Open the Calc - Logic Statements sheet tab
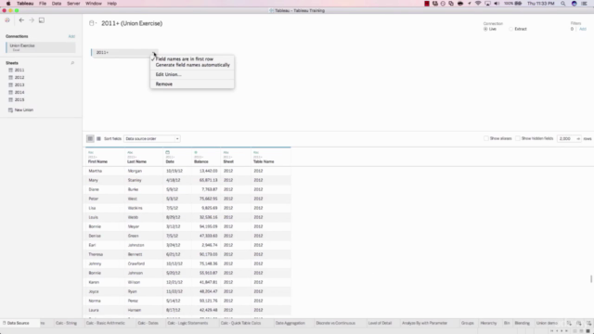Image resolution: width=594 pixels, height=334 pixels. pyautogui.click(x=187, y=323)
